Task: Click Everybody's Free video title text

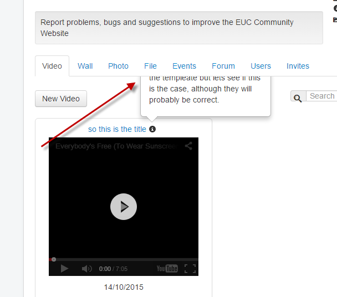Action: coord(116,146)
